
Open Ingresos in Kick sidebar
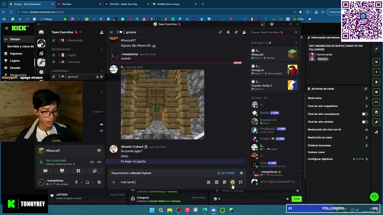coord(16,54)
